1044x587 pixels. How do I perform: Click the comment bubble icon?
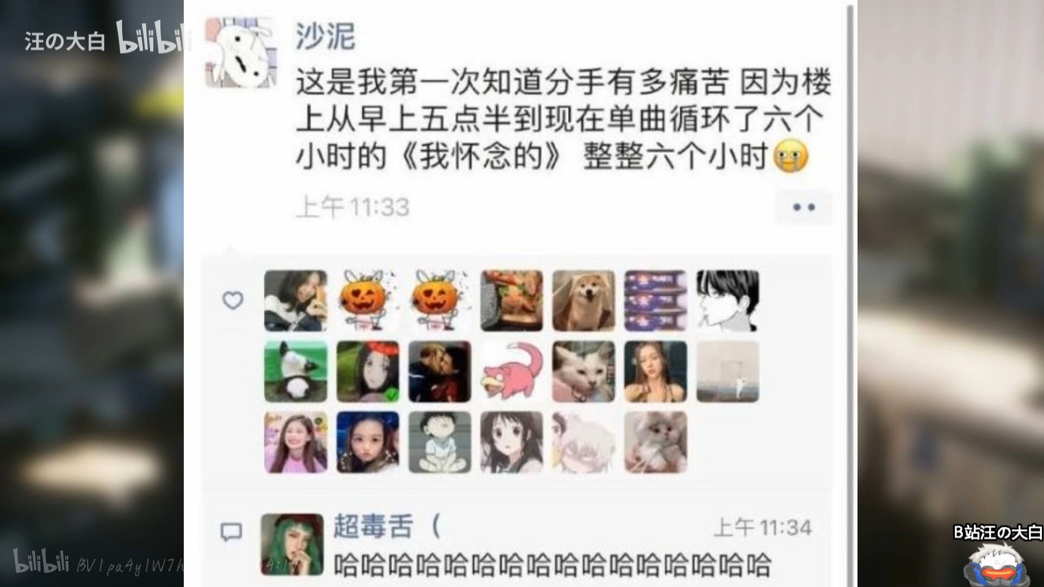pos(231,531)
